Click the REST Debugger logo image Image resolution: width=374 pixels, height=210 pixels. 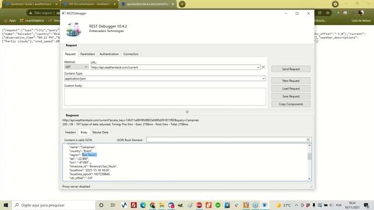pyautogui.click(x=74, y=29)
